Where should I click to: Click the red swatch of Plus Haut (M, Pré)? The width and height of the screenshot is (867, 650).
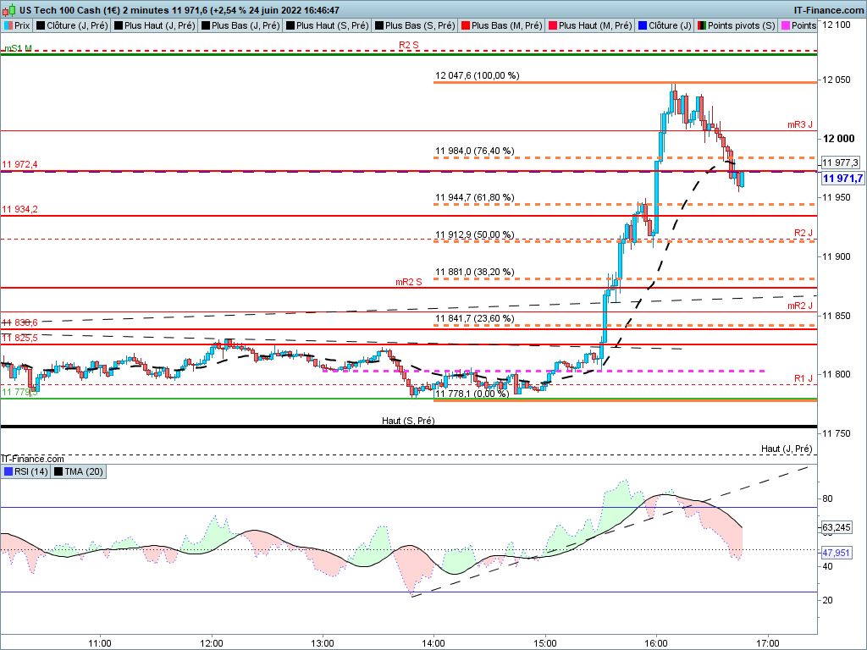pyautogui.click(x=553, y=25)
